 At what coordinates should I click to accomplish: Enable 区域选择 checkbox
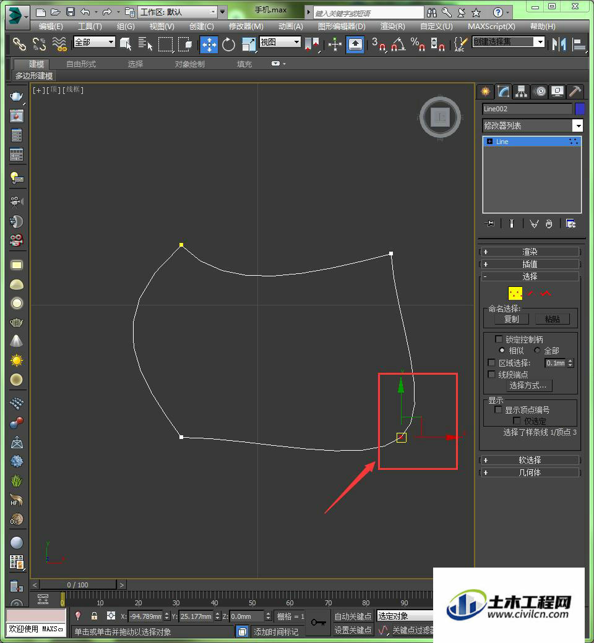(x=491, y=362)
